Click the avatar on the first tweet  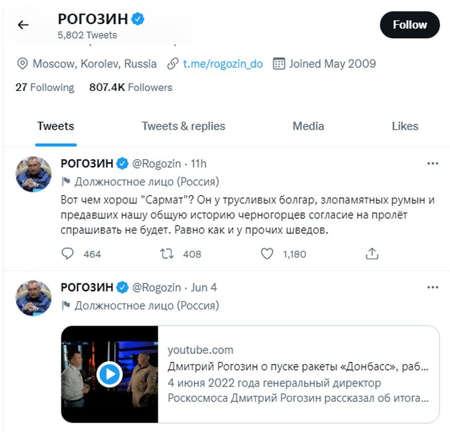34,174
